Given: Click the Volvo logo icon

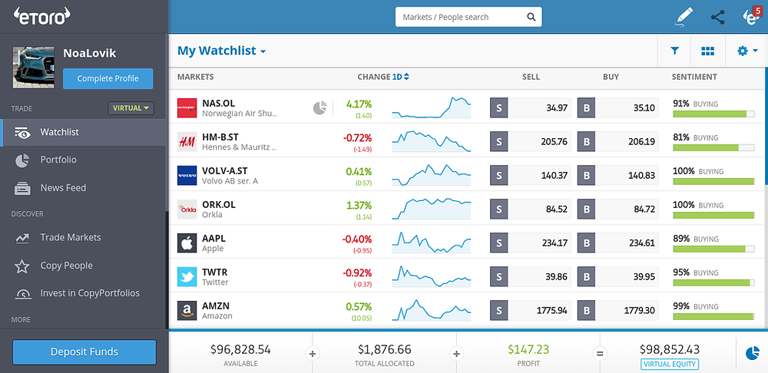Looking at the screenshot, I should coord(187,175).
